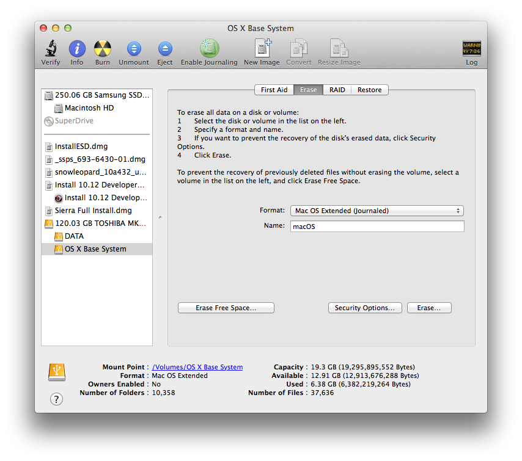522x461 pixels.
Task: Edit the Name field containing macOS
Action: 377,226
